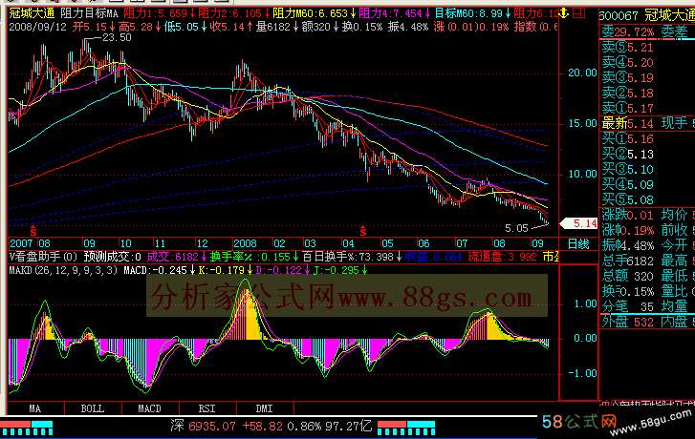
Task: Click the V看盘助手(0) indicator label
Action: [x=43, y=257]
